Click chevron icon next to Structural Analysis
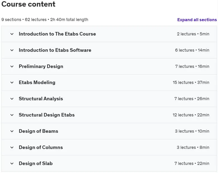 pyautogui.click(x=12, y=99)
